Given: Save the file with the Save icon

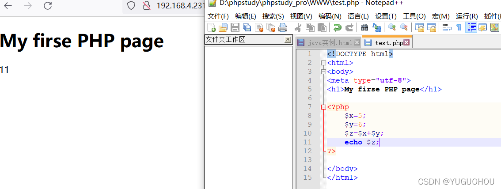Looking at the screenshot, I should 235,28.
